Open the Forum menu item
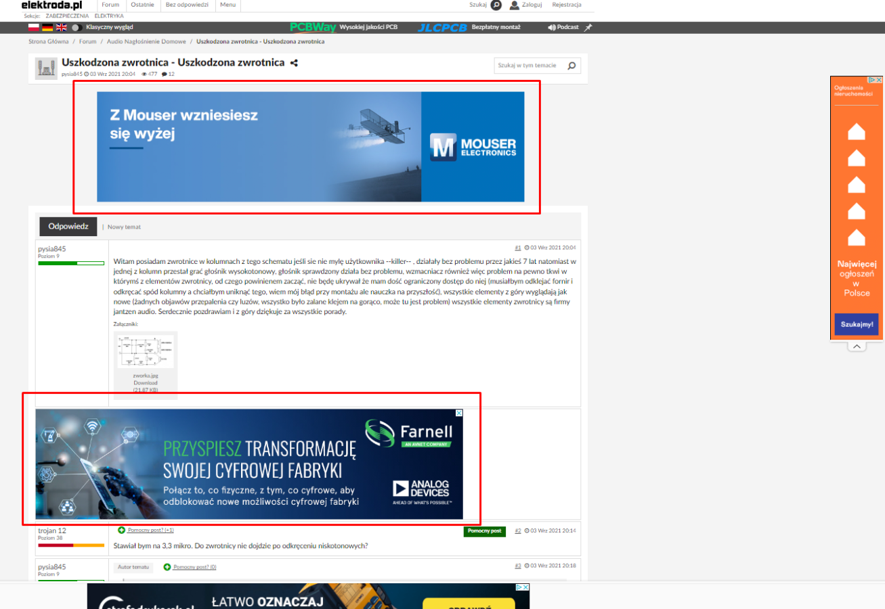This screenshot has width=885, height=609. (110, 5)
